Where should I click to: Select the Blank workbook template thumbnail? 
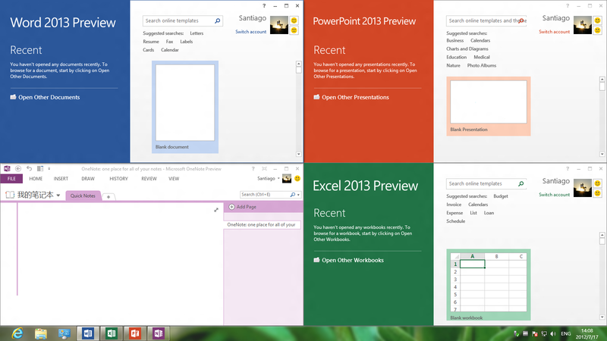point(489,285)
